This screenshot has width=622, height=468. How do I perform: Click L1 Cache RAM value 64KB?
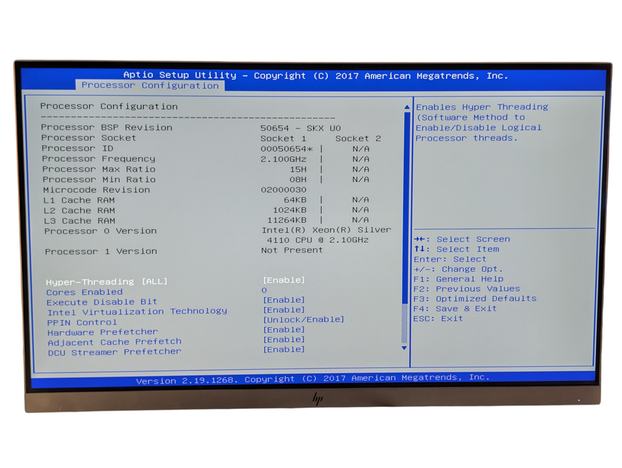[295, 200]
